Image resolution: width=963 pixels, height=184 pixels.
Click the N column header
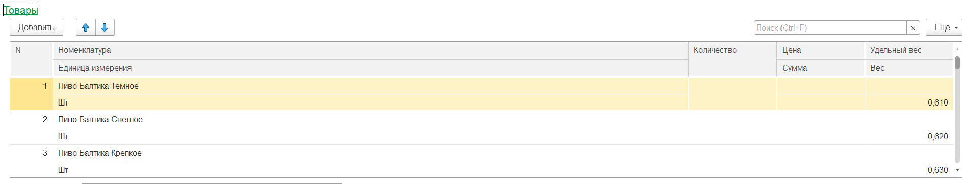[x=31, y=59]
